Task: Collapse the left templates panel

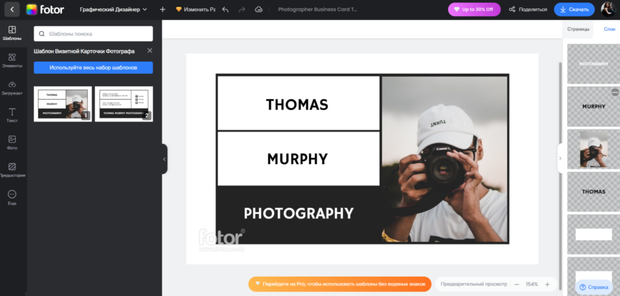Action: tap(164, 159)
